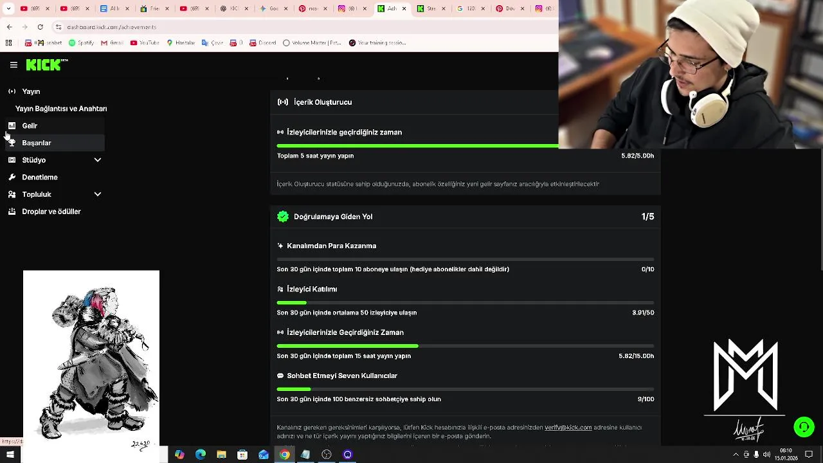Image resolution: width=823 pixels, height=463 pixels.
Task: Click the 5.82/15.00h stream hours value
Action: tap(636, 356)
